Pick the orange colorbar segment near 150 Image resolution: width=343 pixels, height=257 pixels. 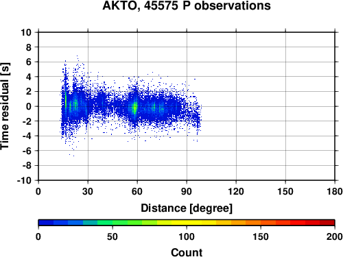pyautogui.click(x=261, y=223)
